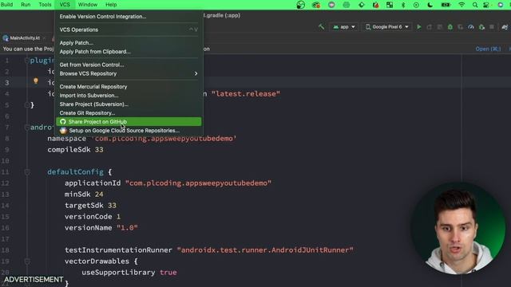Select Create Git Repository
The image size is (511, 287).
pyautogui.click(x=129, y=113)
